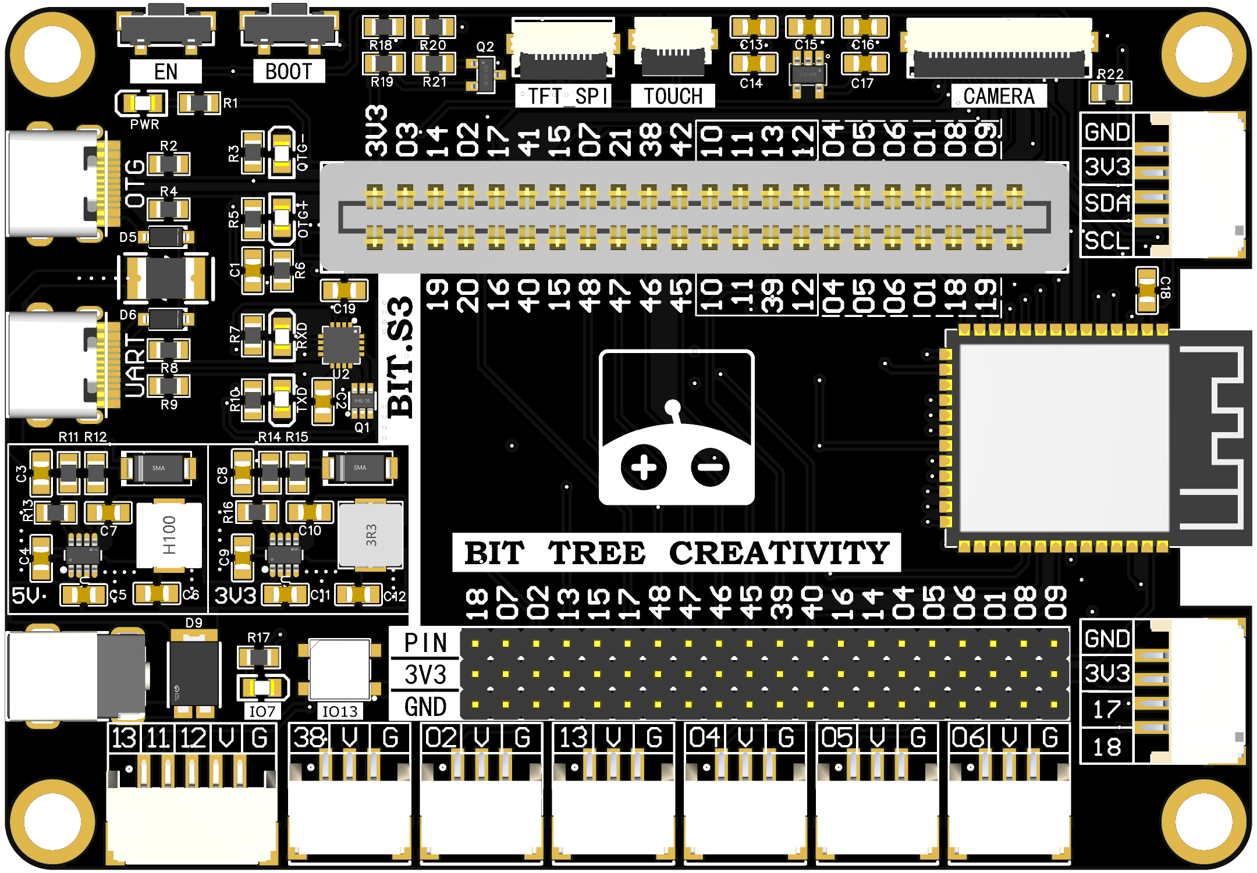Click the H100 inductor in the 5V section

(x=169, y=535)
